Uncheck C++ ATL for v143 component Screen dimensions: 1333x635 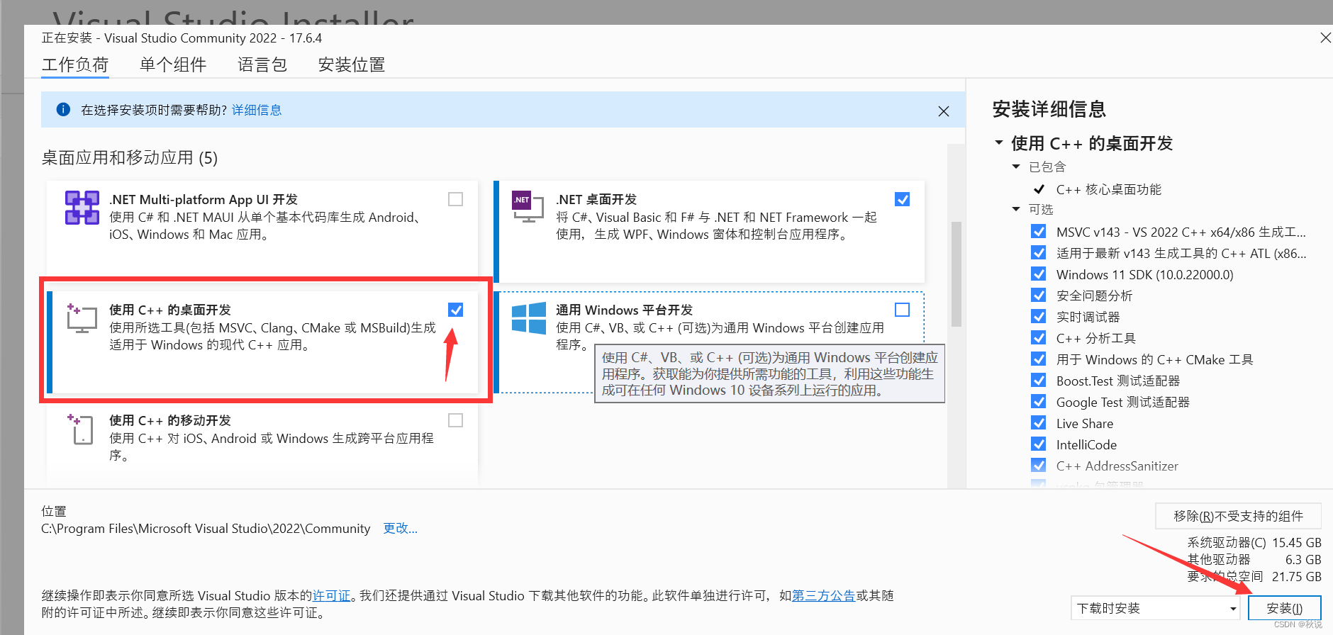pyautogui.click(x=1039, y=253)
